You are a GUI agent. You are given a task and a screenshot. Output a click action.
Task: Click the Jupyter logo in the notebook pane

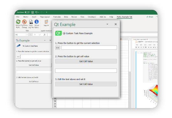point(136,42)
